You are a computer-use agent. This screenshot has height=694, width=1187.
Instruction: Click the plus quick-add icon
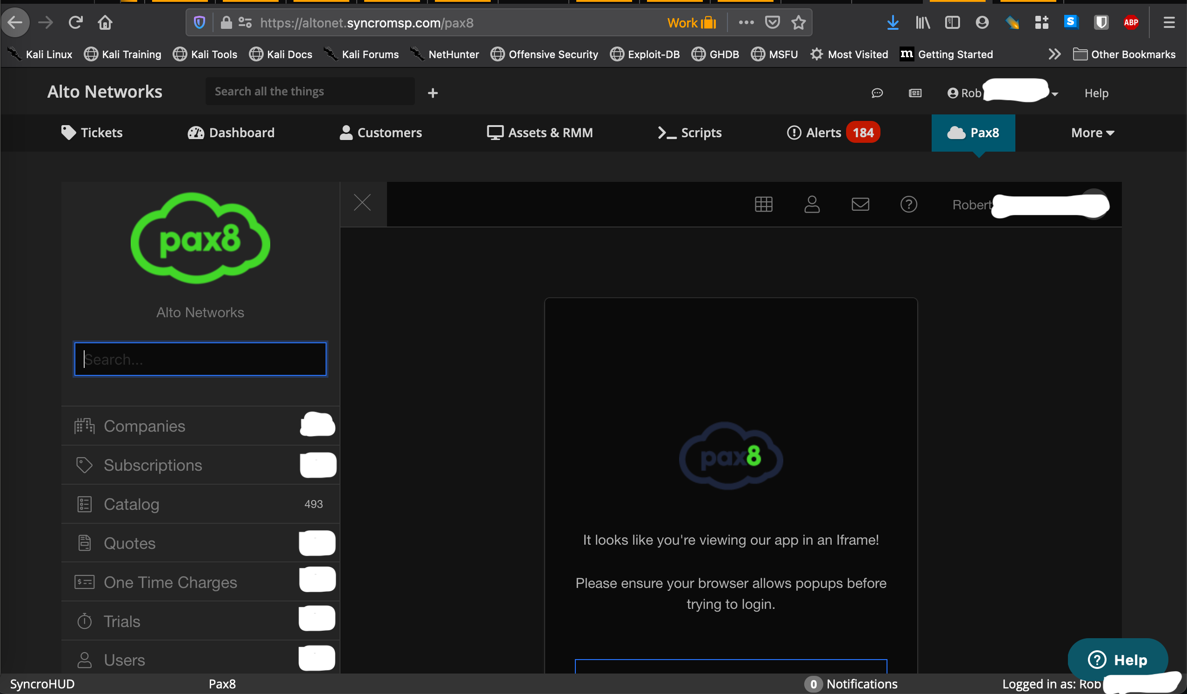pyautogui.click(x=433, y=93)
